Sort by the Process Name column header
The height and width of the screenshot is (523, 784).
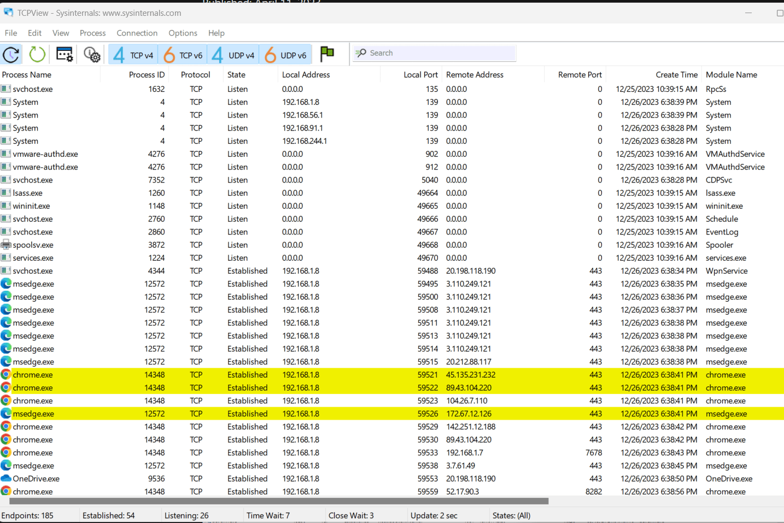click(27, 74)
